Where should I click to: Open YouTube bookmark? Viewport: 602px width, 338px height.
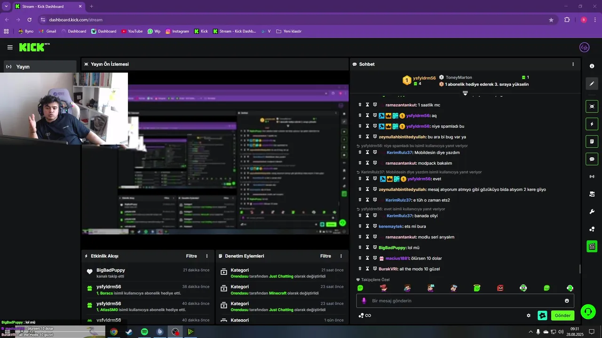point(132,31)
